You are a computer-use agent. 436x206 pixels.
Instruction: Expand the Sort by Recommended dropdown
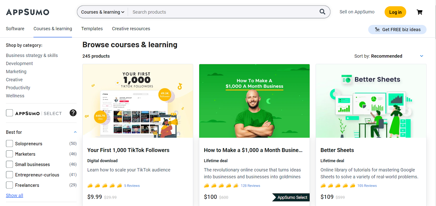pos(389,56)
